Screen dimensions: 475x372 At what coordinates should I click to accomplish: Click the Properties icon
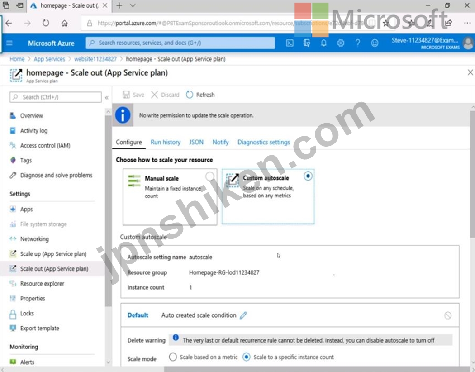coord(13,298)
